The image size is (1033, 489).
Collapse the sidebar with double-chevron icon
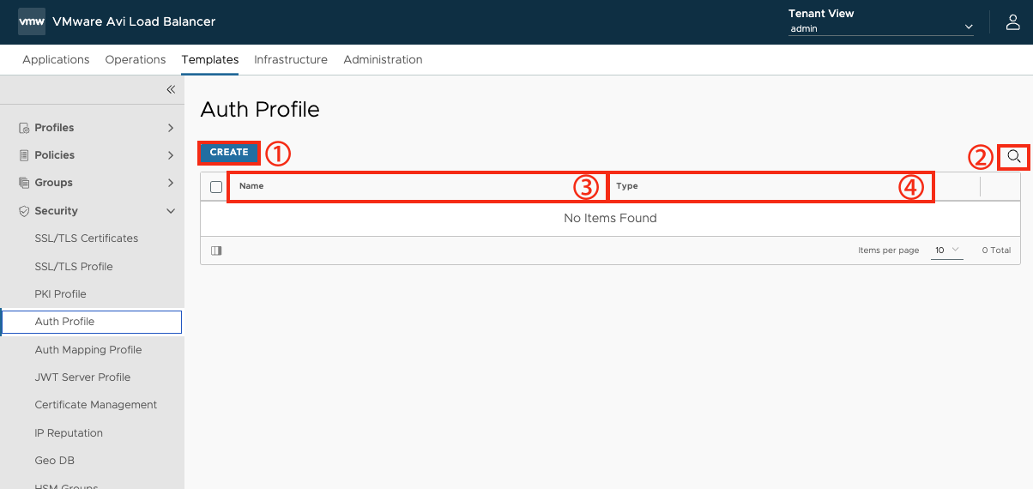[171, 89]
